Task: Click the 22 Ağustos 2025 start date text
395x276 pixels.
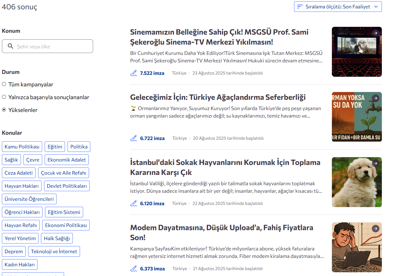Action: [x=227, y=203]
